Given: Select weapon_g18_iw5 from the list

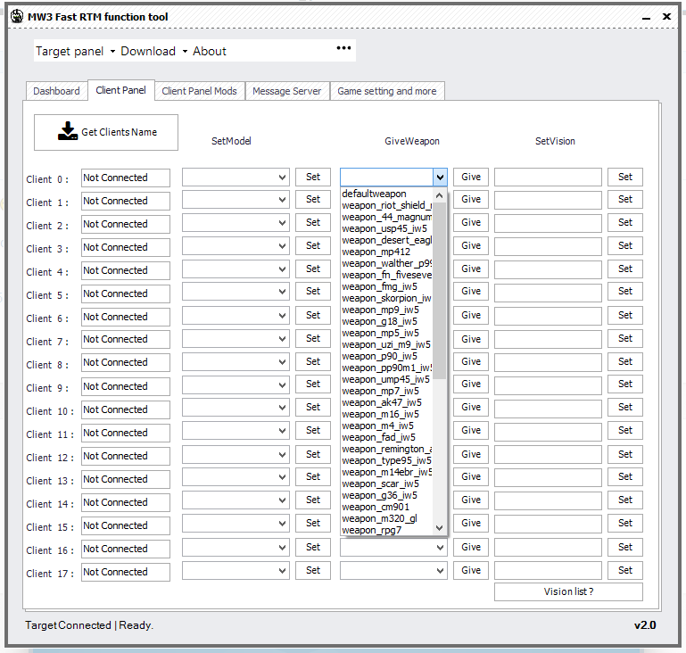Looking at the screenshot, I should pyautogui.click(x=387, y=321).
